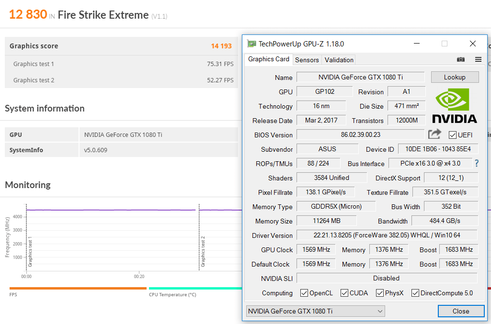The height and width of the screenshot is (324, 491).
Task: Click the ROPs/TMUs 88 / 224 field
Action: [x=318, y=163]
